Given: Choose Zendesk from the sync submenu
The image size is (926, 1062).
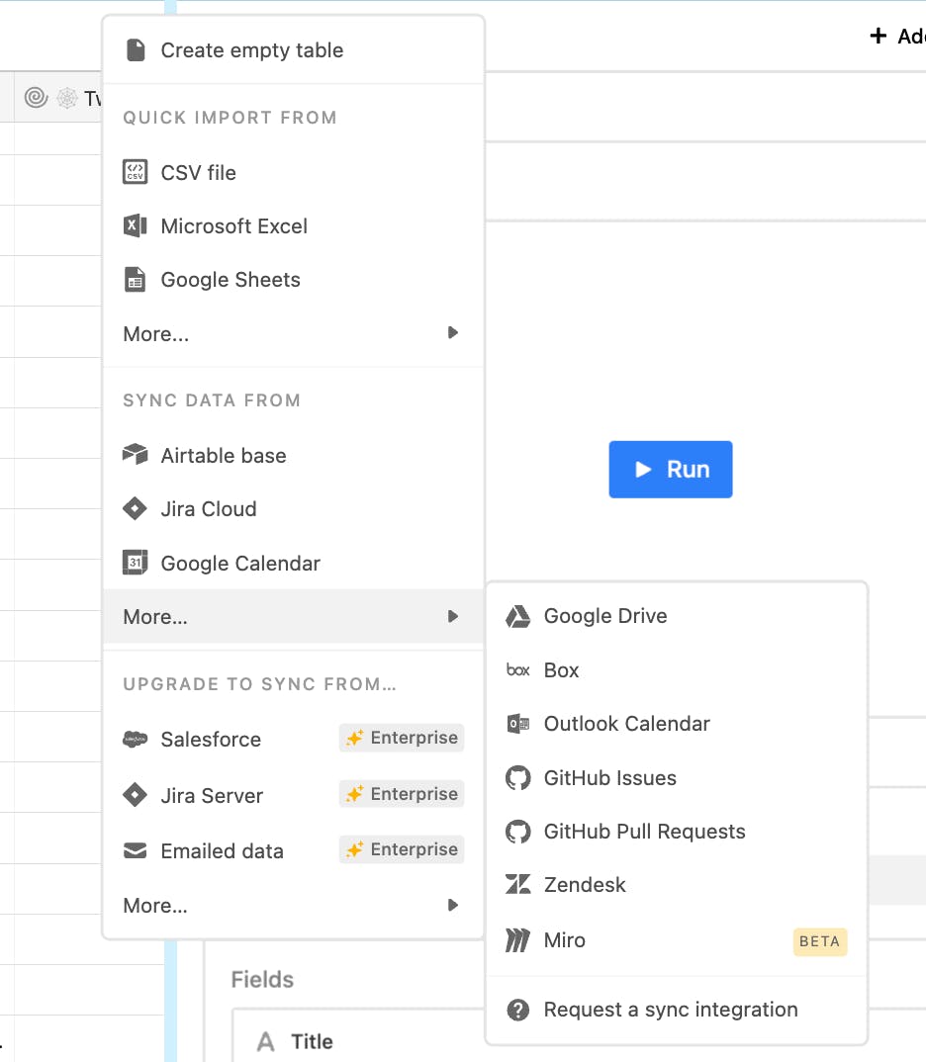Looking at the screenshot, I should [x=677, y=884].
